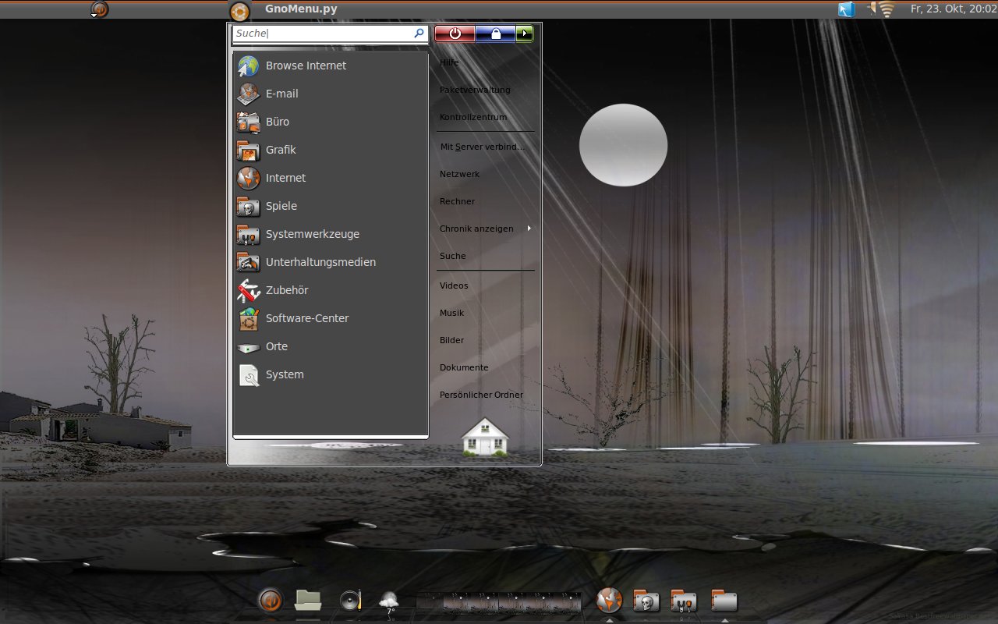Image resolution: width=998 pixels, height=624 pixels.
Task: Open the skull games folder in dock
Action: pos(646,600)
